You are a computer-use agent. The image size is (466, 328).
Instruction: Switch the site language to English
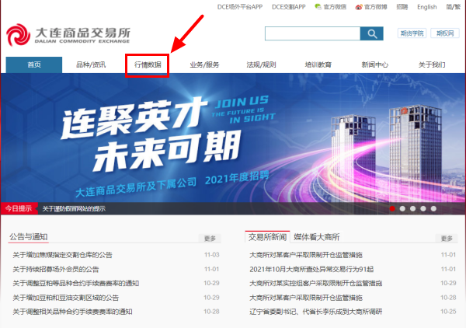[426, 7]
